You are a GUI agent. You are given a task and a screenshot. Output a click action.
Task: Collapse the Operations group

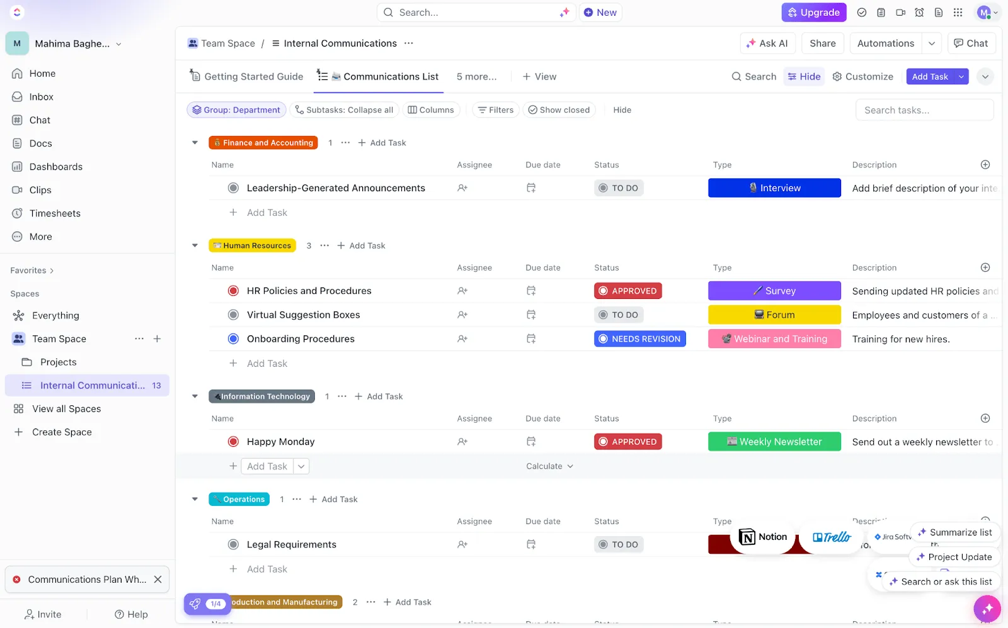coord(195,499)
